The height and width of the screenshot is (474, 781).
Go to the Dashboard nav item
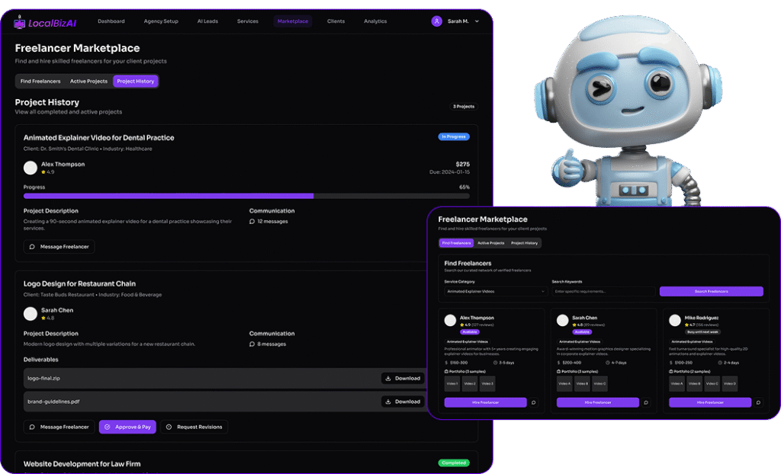111,21
